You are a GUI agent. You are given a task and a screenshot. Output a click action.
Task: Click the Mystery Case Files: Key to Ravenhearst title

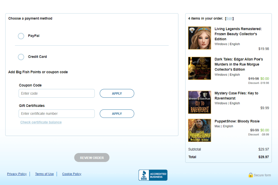pos(236,96)
